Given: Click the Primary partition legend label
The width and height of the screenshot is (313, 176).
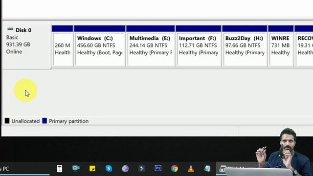Looking at the screenshot, I should coord(68,121).
